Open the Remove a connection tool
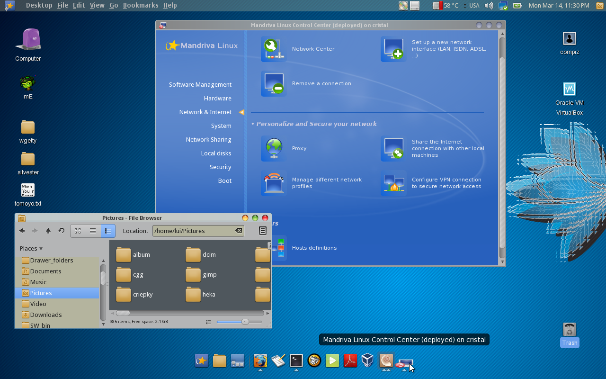 306,83
